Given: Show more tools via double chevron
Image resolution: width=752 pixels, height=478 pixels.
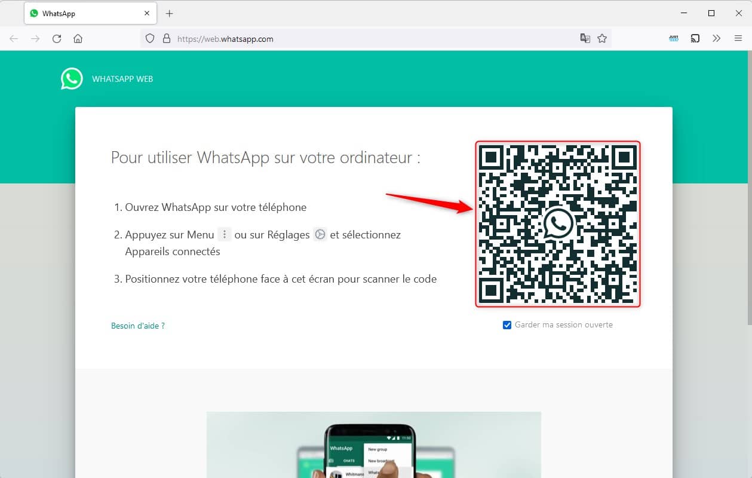Looking at the screenshot, I should (717, 38).
